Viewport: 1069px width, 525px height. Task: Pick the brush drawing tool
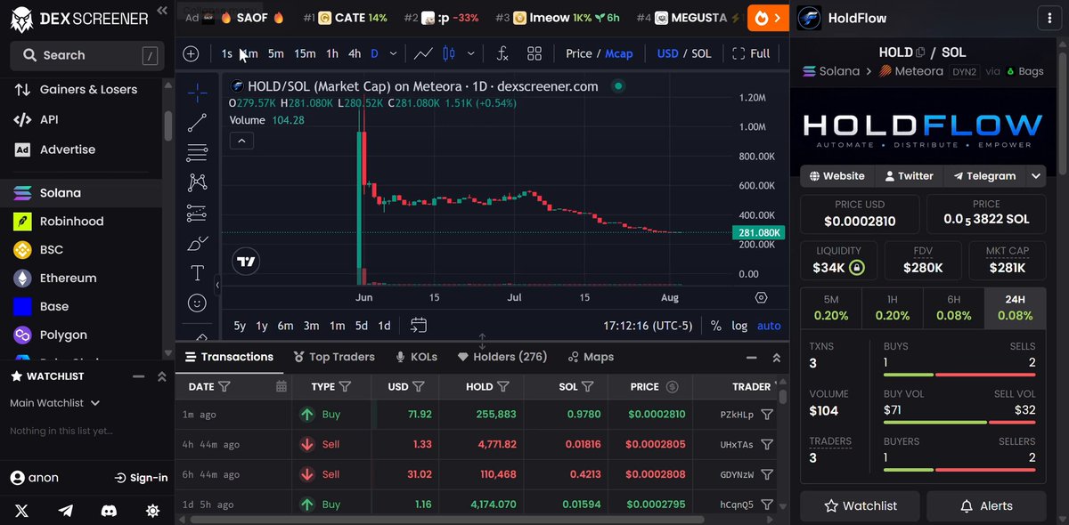(x=197, y=243)
